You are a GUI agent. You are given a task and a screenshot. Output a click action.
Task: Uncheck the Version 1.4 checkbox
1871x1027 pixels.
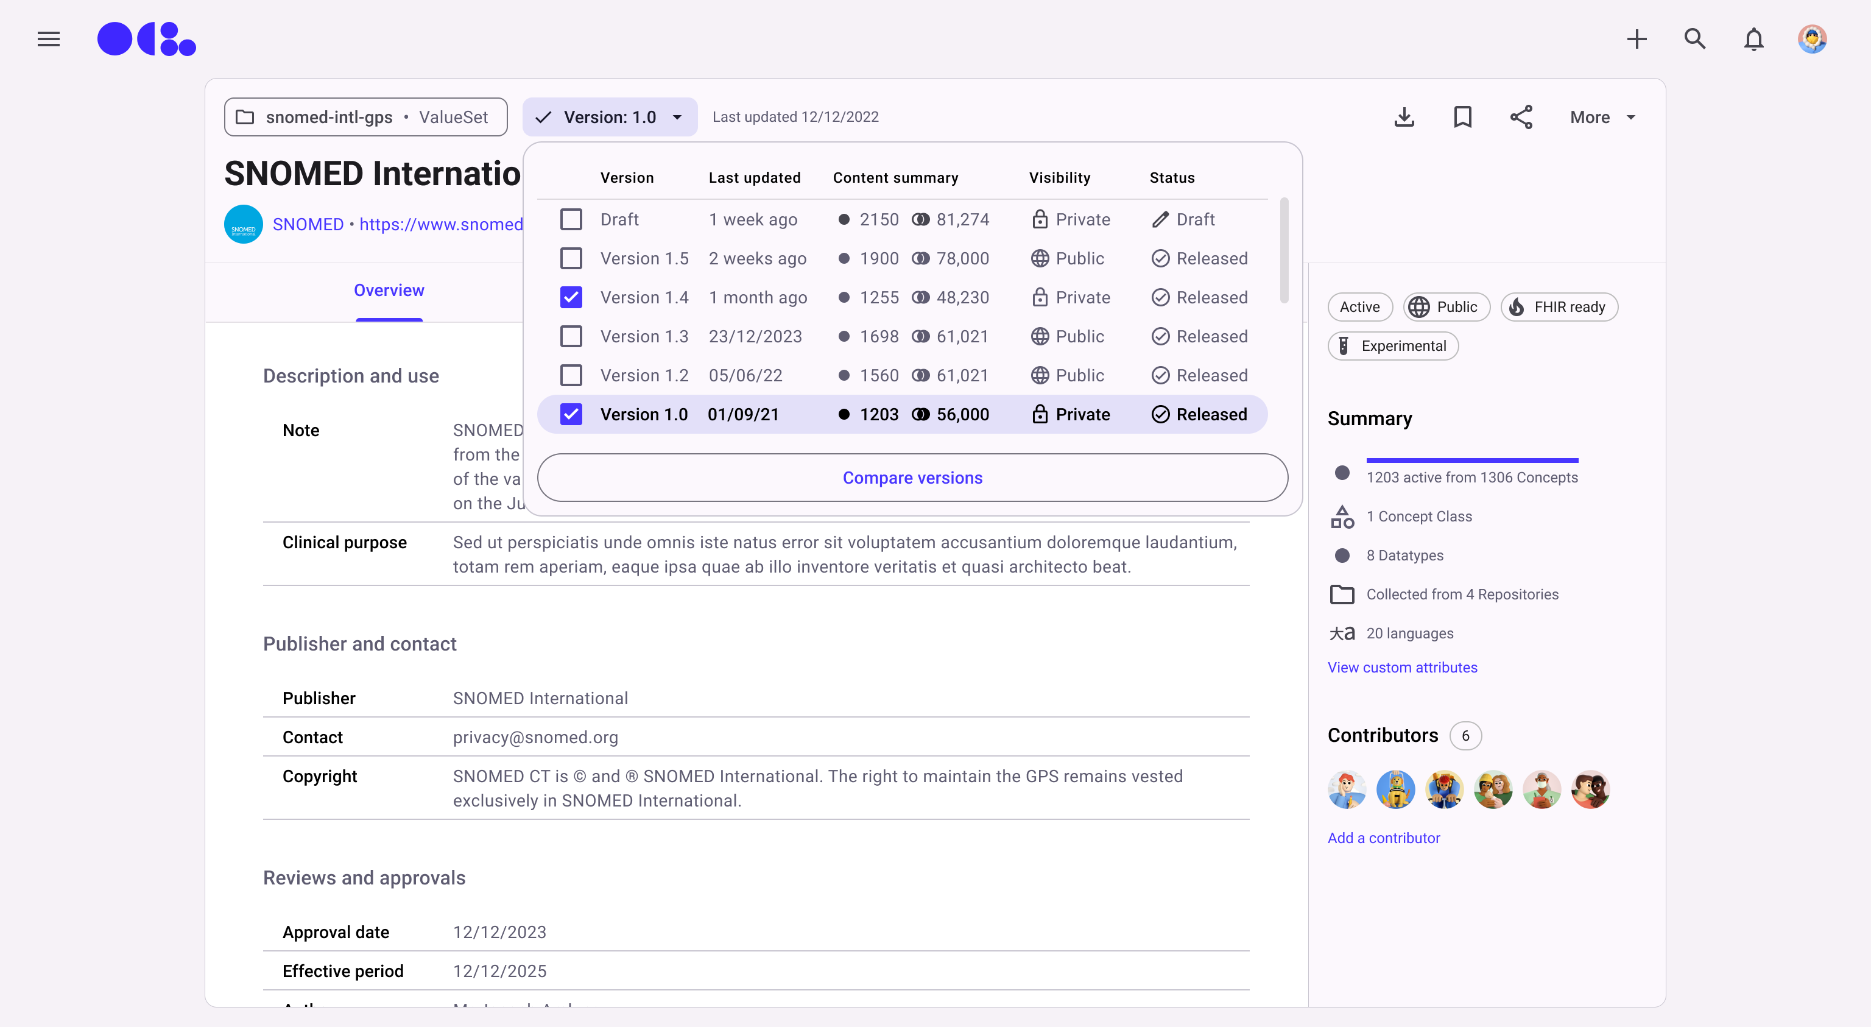click(571, 297)
